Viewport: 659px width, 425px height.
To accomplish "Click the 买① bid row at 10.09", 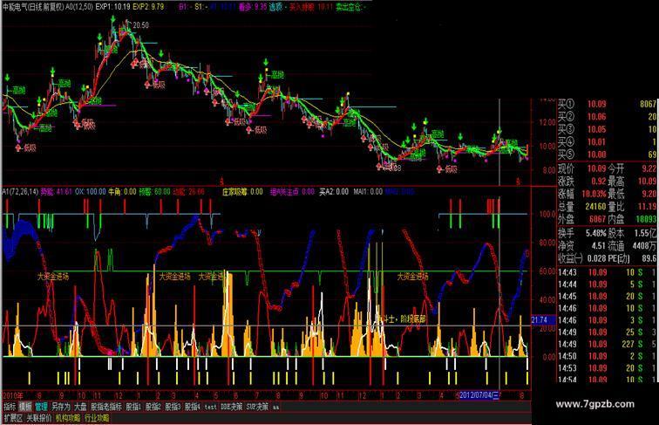I will 607,104.
